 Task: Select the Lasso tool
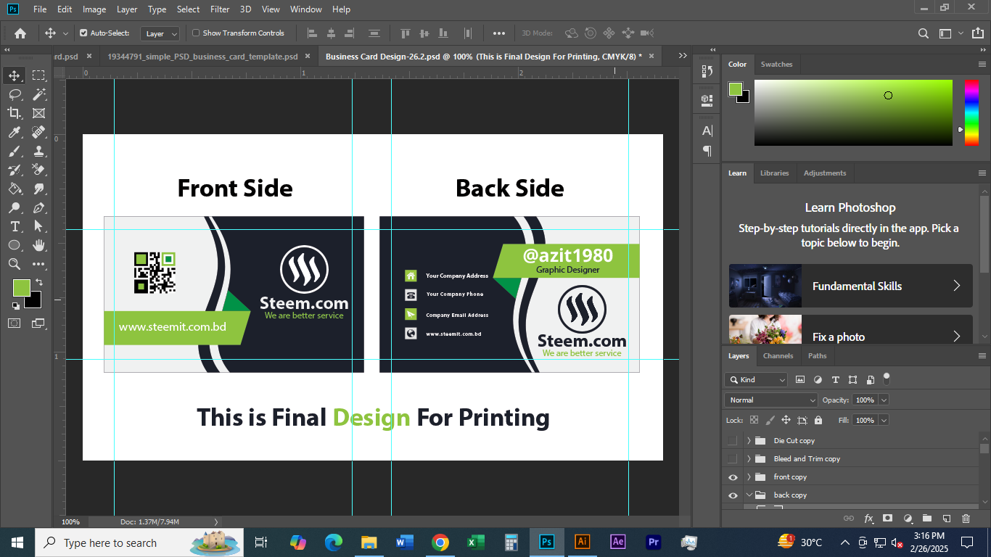pyautogui.click(x=15, y=94)
